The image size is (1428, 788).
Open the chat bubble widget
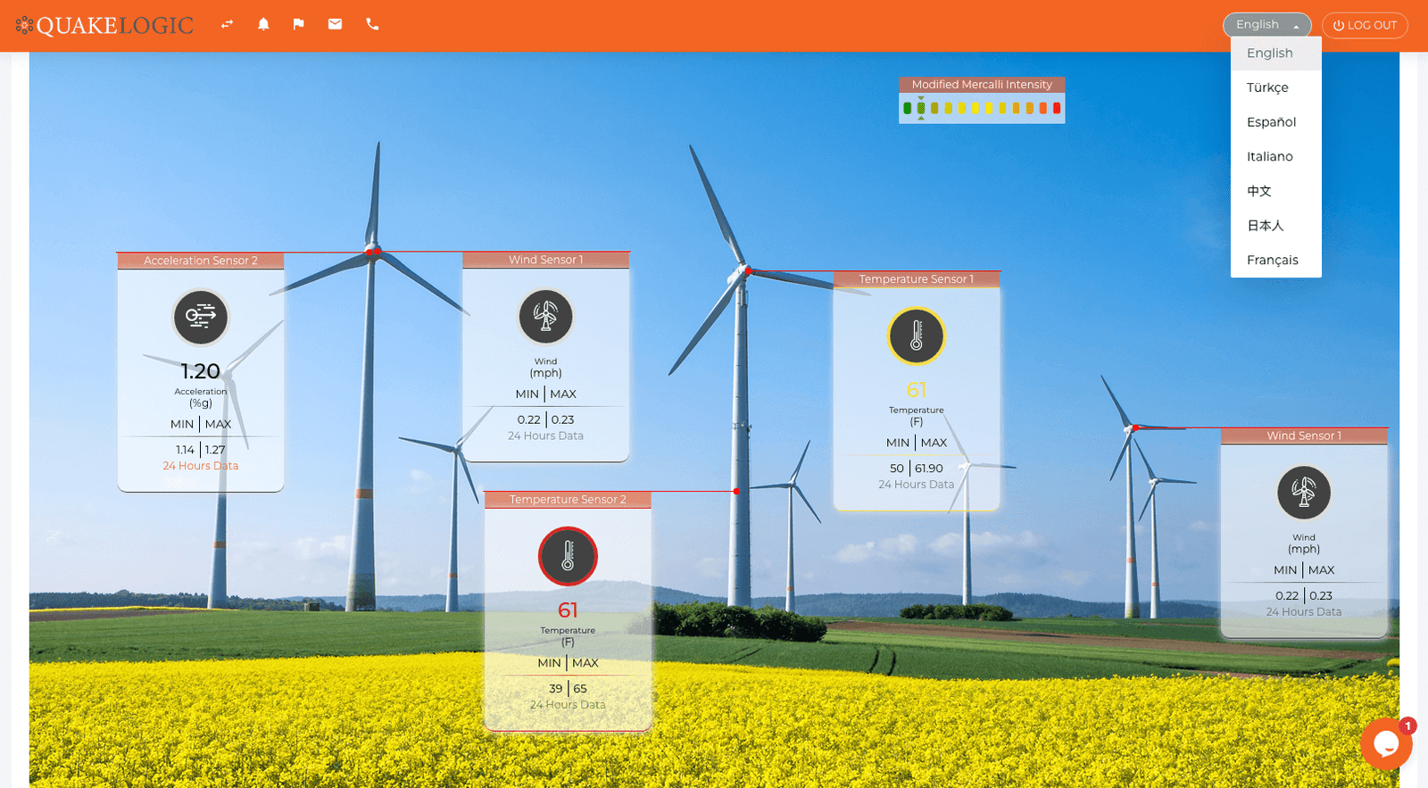1386,743
